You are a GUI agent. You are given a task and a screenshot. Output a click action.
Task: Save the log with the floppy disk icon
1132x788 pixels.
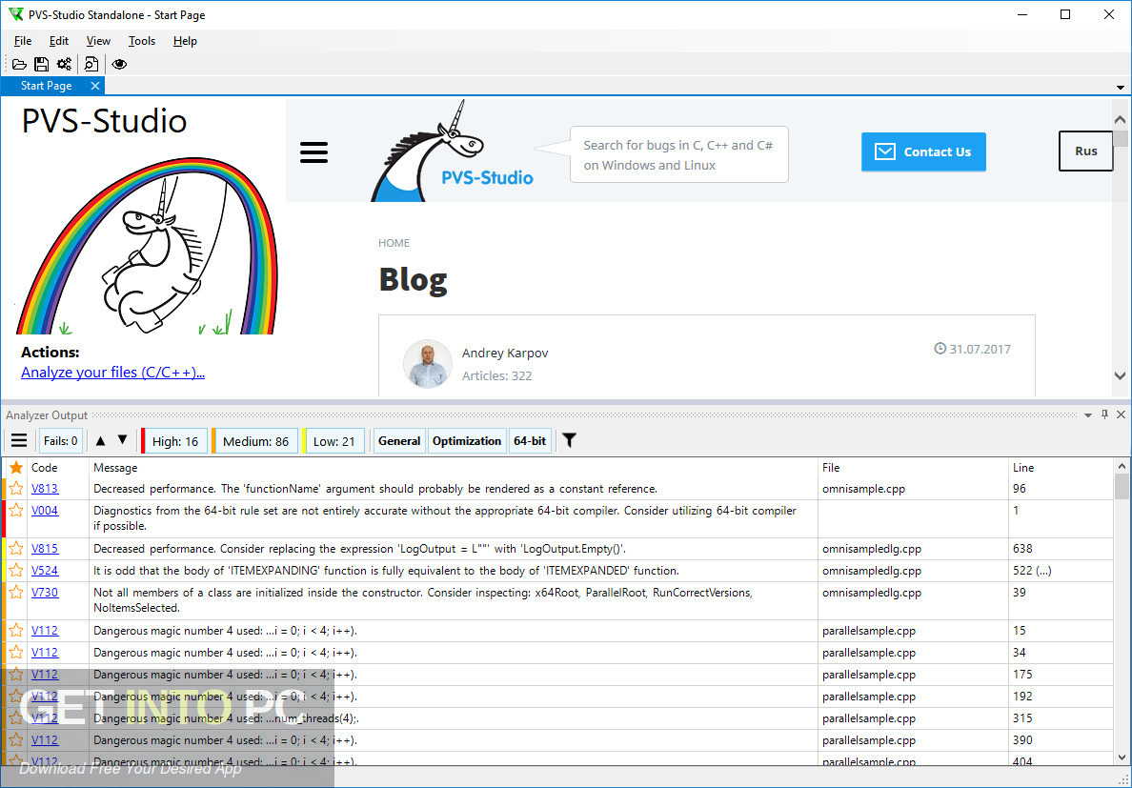pos(41,64)
